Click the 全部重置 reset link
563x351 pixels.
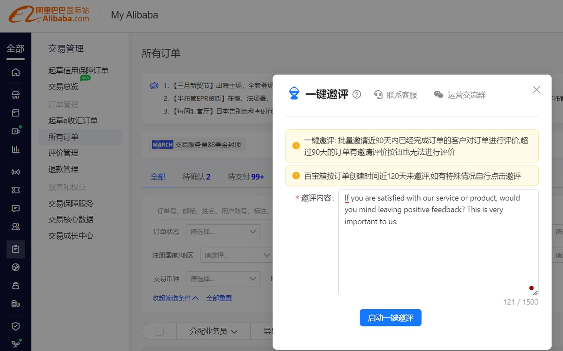click(219, 298)
